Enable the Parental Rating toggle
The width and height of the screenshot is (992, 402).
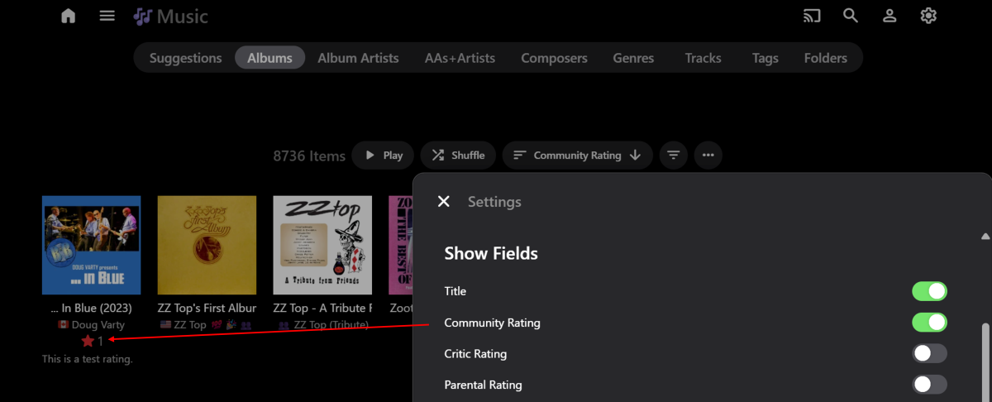tap(929, 385)
